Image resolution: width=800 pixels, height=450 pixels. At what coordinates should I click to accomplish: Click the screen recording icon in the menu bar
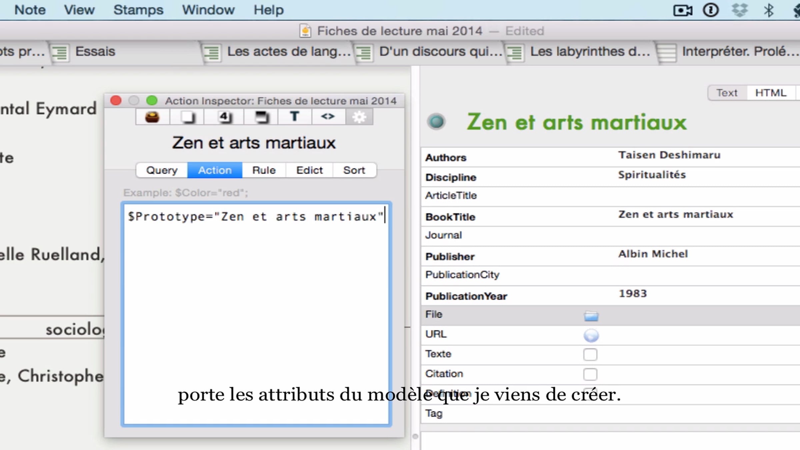click(683, 10)
